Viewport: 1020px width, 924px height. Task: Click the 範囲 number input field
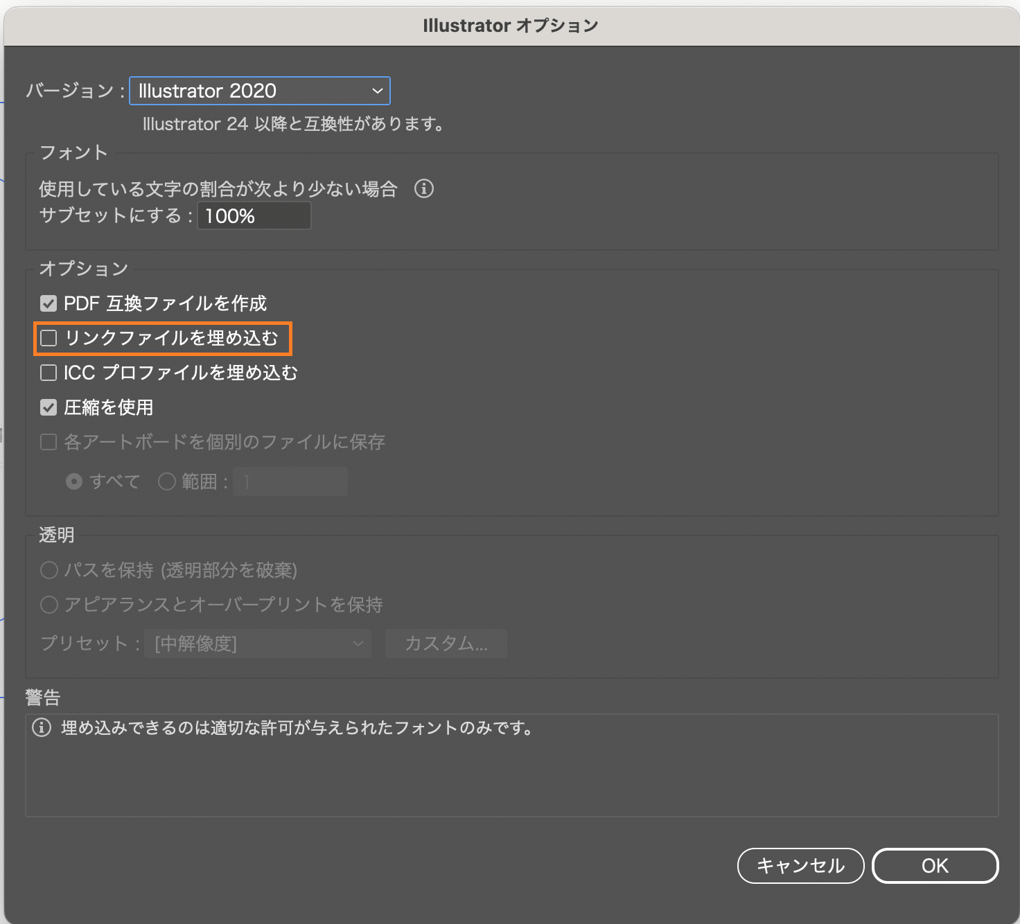[x=290, y=481]
